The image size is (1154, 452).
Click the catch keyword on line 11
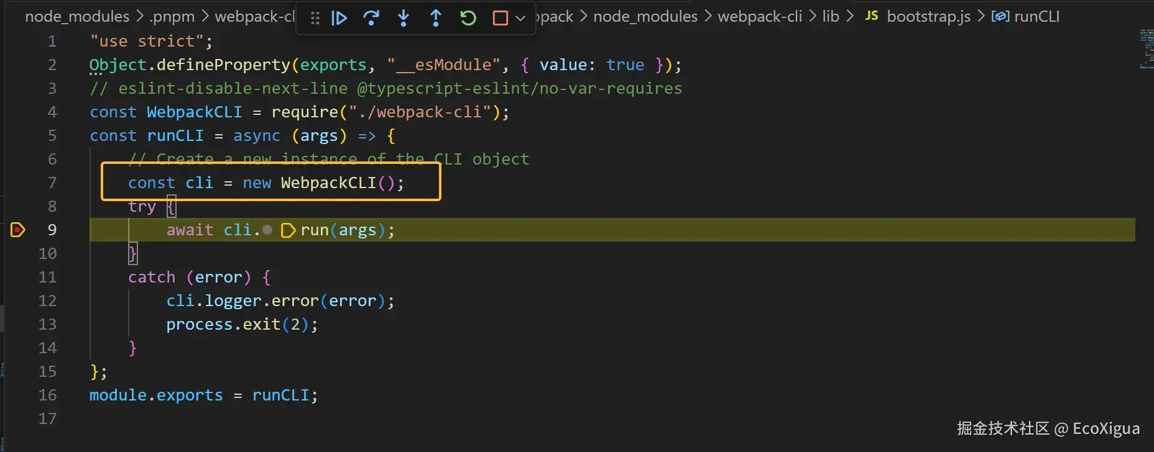click(x=152, y=277)
